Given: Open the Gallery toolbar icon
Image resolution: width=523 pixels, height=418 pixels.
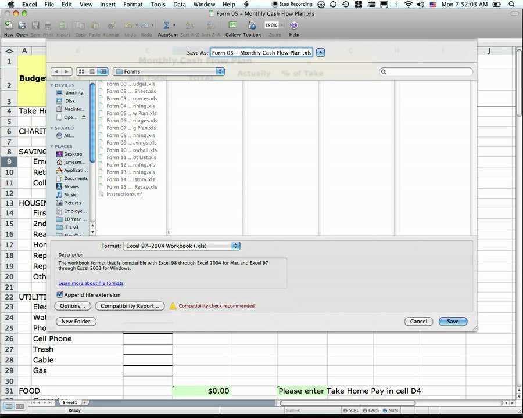Looking at the screenshot, I should click(x=233, y=25).
